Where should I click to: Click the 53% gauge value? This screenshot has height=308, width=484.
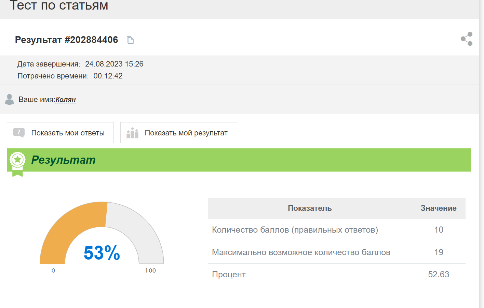coord(102,253)
